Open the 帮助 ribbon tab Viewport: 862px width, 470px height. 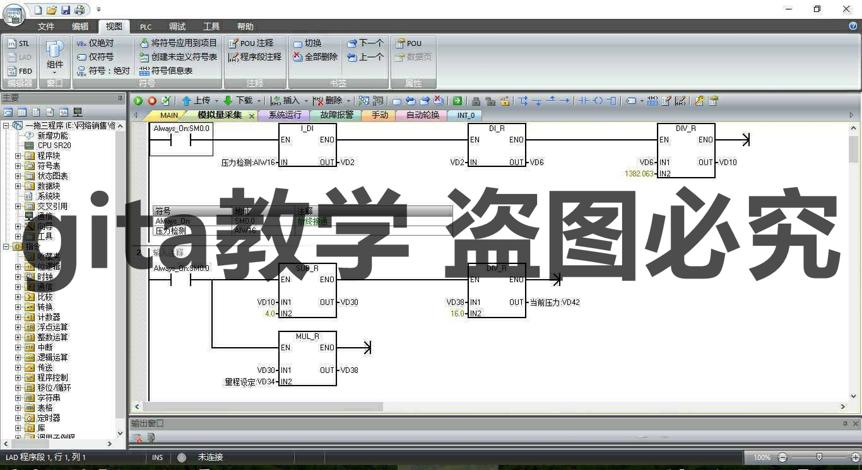point(245,26)
